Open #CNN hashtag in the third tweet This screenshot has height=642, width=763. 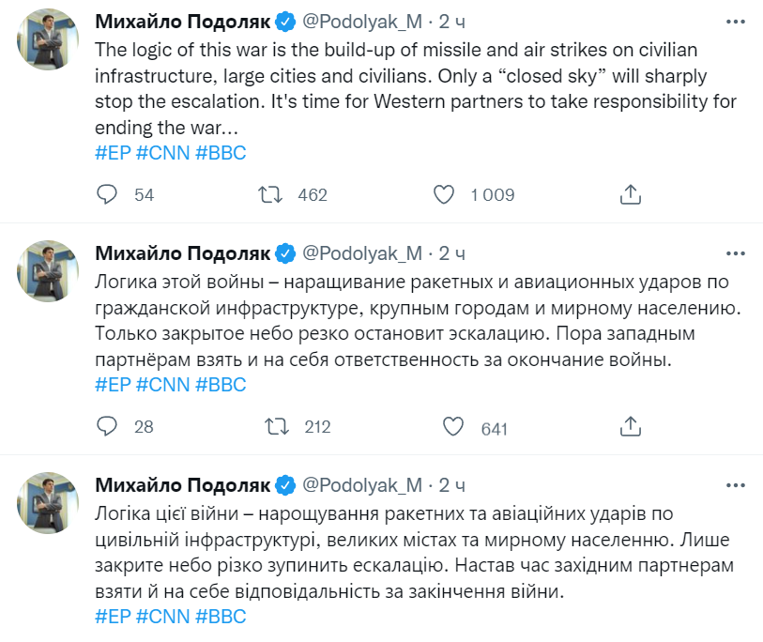tap(162, 616)
